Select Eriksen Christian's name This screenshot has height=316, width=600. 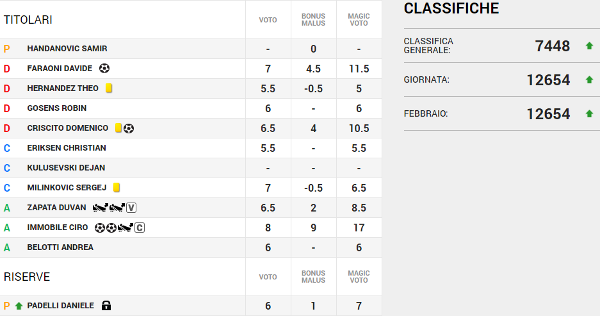point(67,148)
